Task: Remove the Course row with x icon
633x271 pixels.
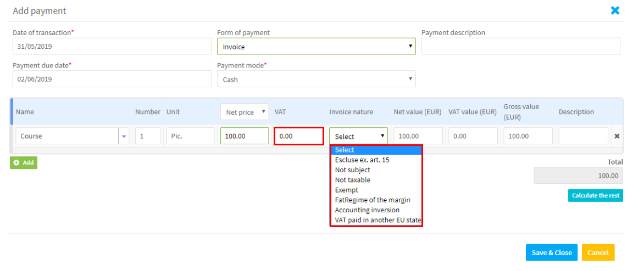Action: tap(617, 136)
